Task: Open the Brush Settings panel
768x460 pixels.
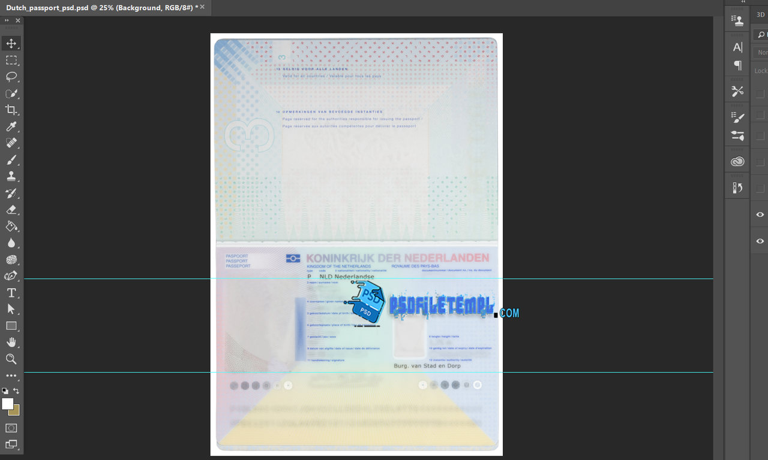Action: (737, 135)
